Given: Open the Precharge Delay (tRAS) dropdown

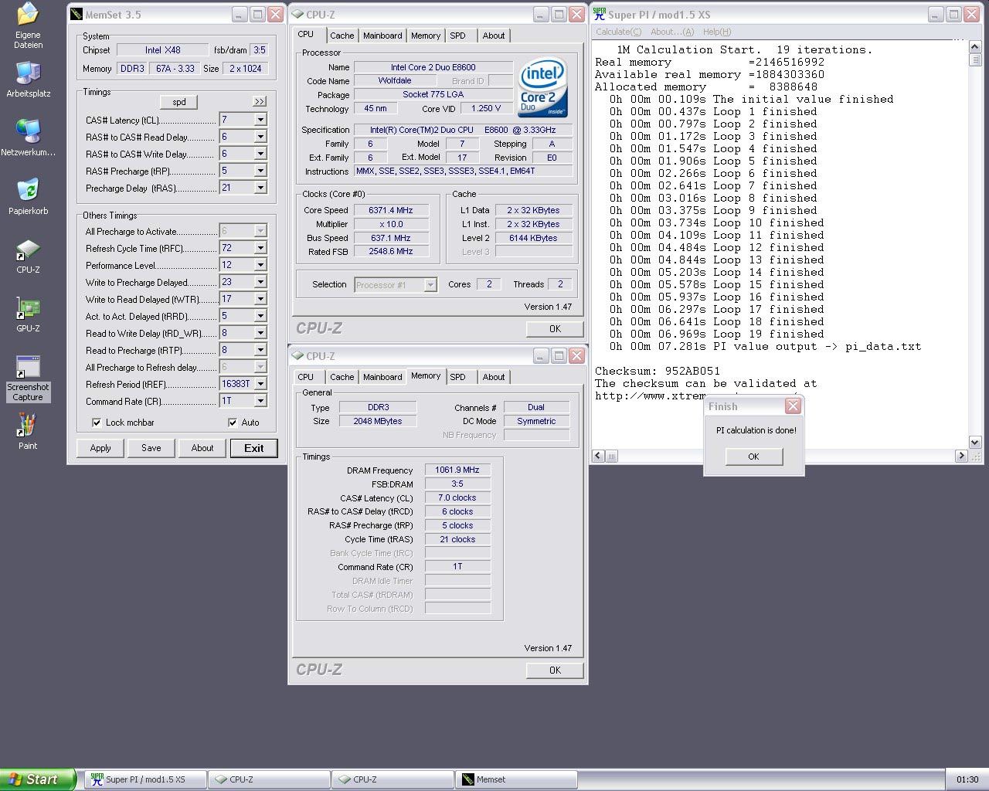Looking at the screenshot, I should coord(260,188).
